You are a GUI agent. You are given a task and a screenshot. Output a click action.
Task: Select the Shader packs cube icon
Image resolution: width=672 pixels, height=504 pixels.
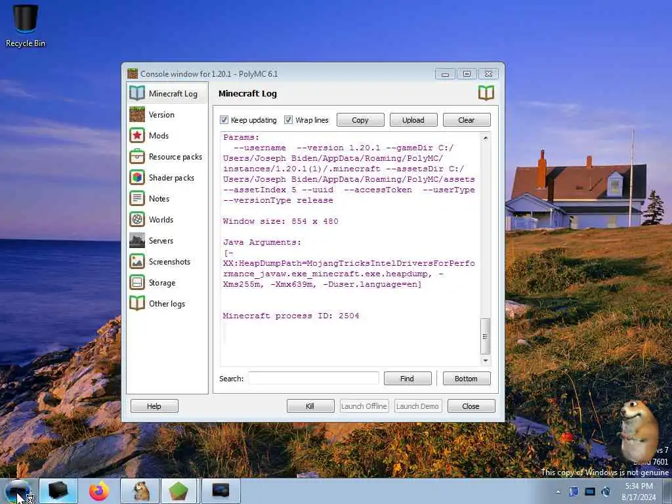point(137,177)
